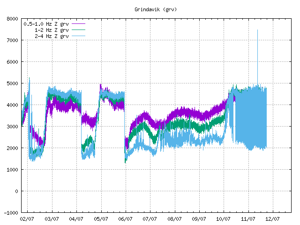
Task: Click y-axis label 0
Action: 17,191
